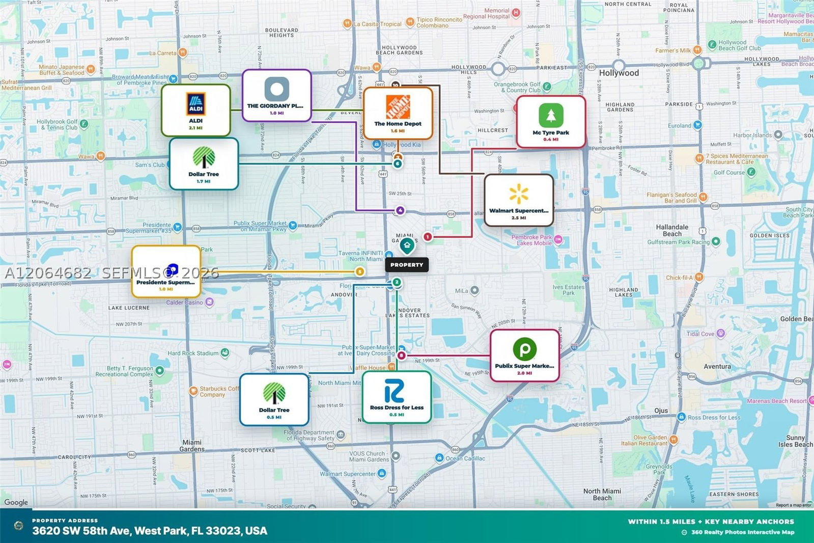Click the Betty T. Ferguson Recreational Complex pin

pyautogui.click(x=159, y=371)
